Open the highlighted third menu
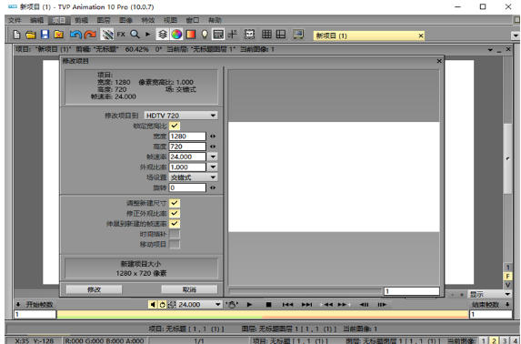Image resolution: width=521 pixels, height=344 pixels. pos(59,20)
